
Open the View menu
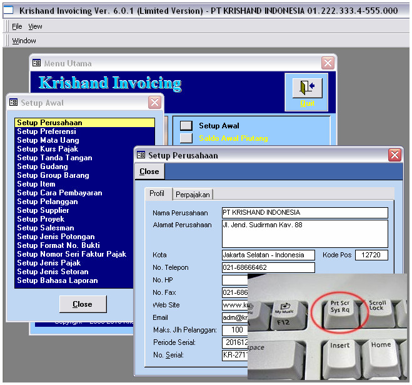point(35,26)
